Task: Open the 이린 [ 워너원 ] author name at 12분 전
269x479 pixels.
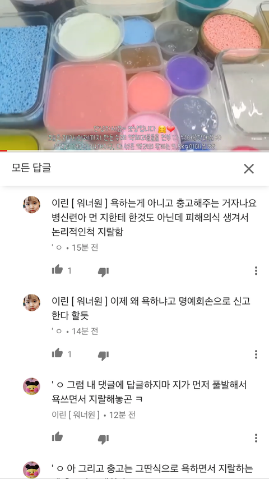Action: tap(76, 414)
